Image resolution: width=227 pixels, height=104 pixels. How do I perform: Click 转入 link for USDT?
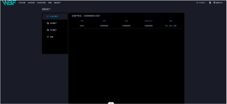click(167, 26)
